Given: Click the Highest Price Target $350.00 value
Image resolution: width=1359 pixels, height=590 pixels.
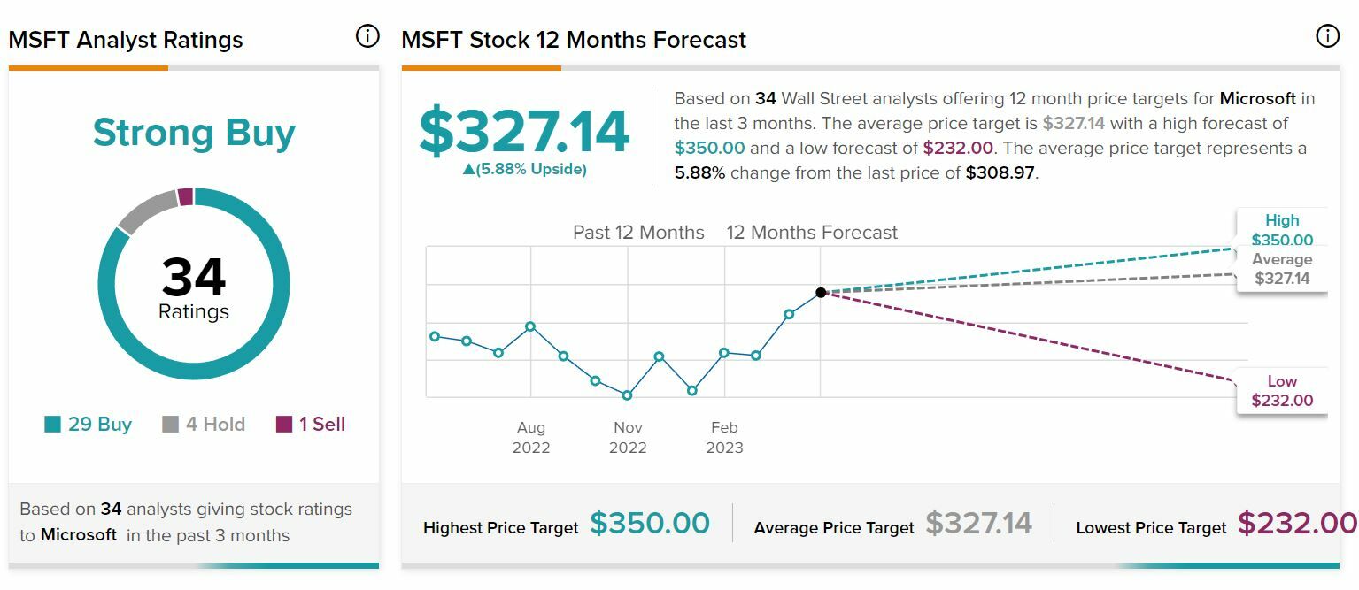Looking at the screenshot, I should 650,524.
